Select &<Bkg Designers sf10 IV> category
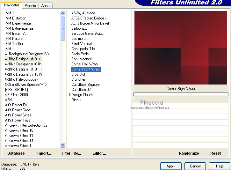 coord(25,74)
